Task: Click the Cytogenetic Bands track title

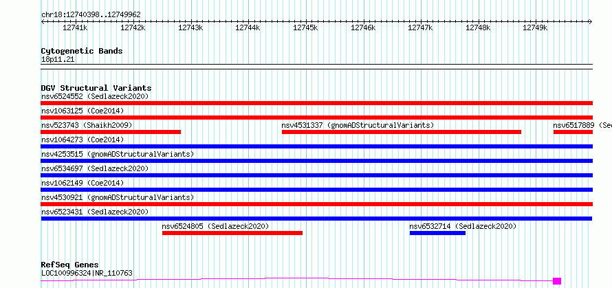Action: (82, 51)
